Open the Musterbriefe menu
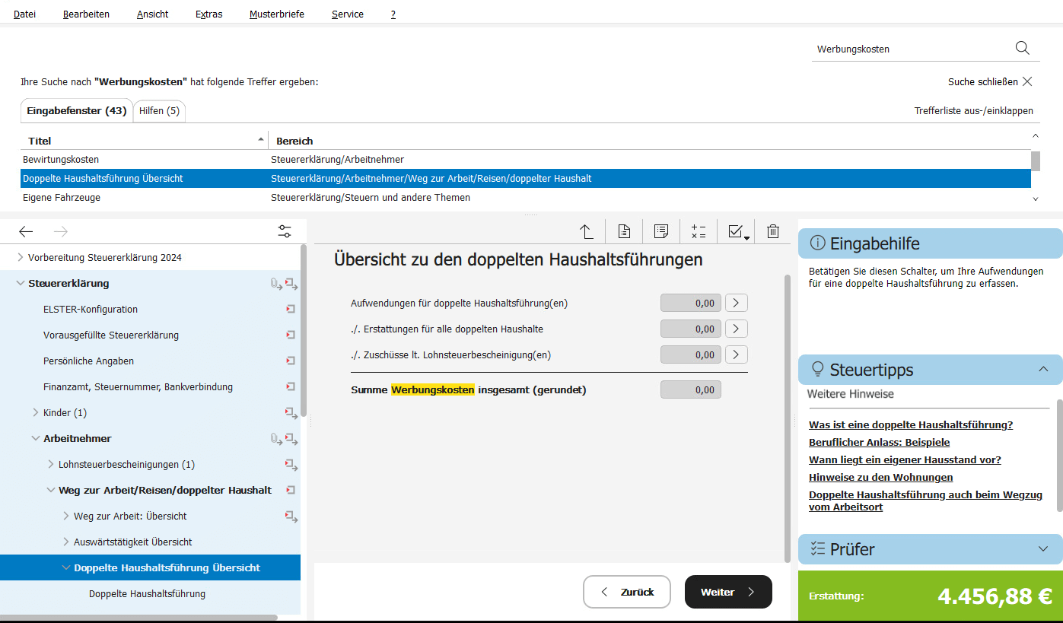 (276, 14)
